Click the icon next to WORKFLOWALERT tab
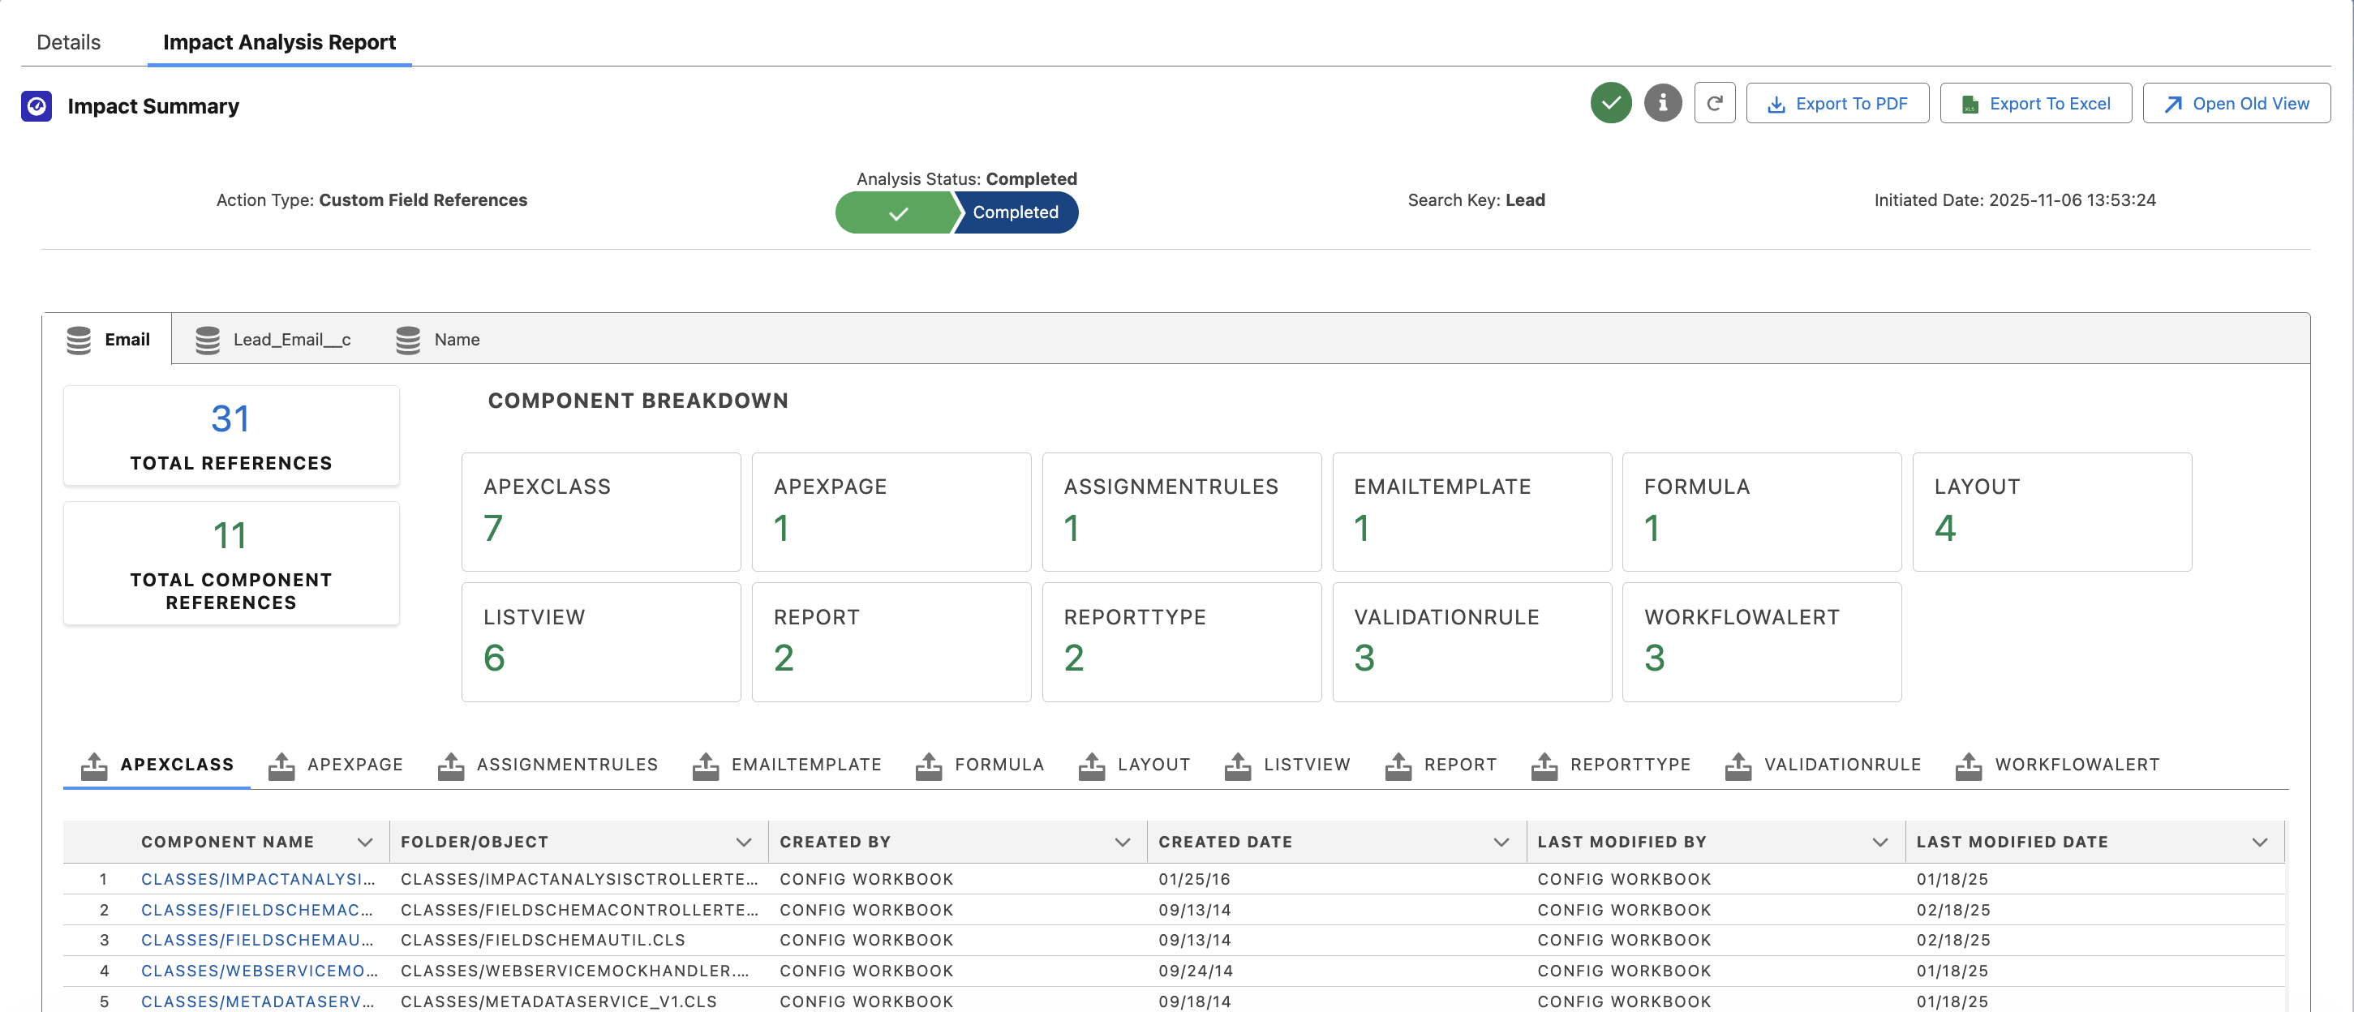 tap(1969, 765)
